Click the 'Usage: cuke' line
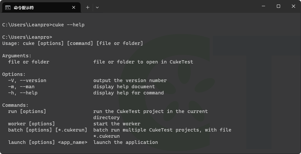301x154 pixels. pos(72,44)
